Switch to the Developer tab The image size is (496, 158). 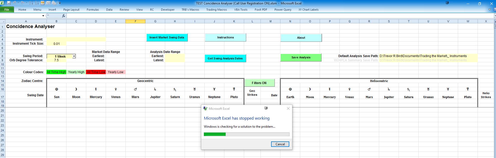pos(167,10)
